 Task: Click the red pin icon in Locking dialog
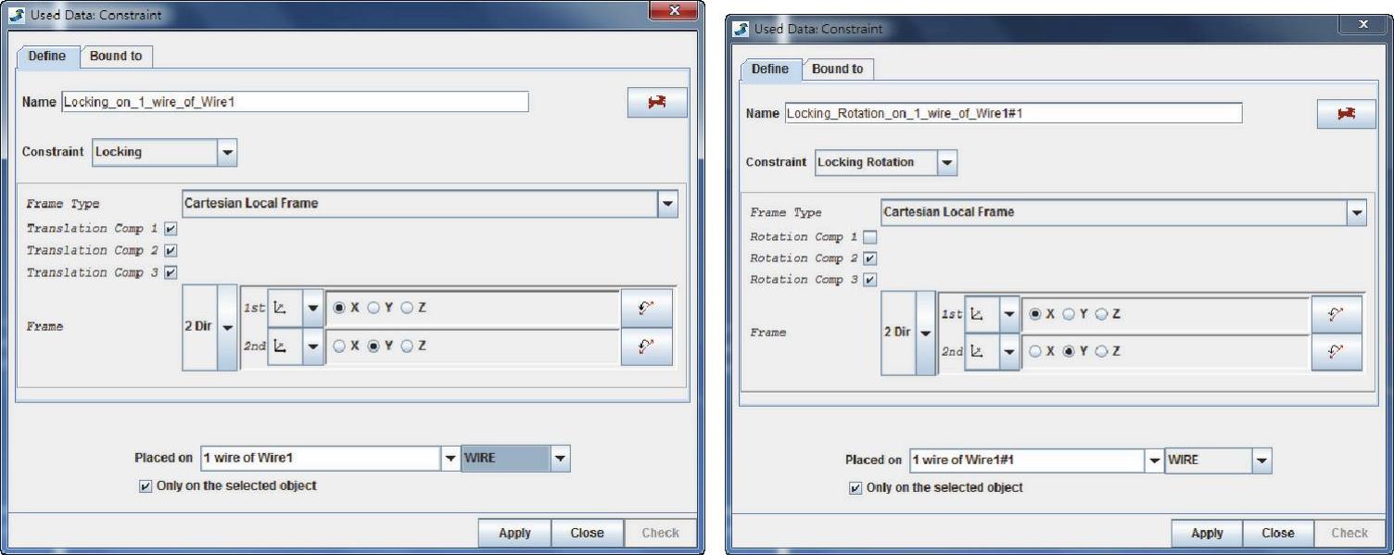click(x=657, y=103)
